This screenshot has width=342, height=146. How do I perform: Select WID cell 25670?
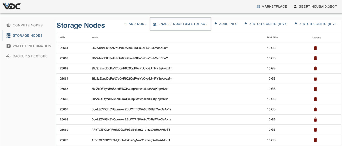pos(64,140)
